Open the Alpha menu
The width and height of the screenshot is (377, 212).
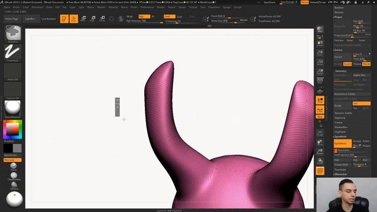coord(7,7)
